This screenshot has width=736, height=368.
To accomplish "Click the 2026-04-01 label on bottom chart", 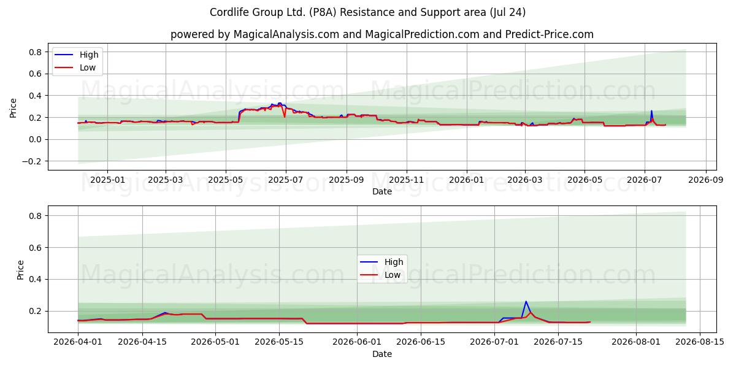I will [78, 343].
